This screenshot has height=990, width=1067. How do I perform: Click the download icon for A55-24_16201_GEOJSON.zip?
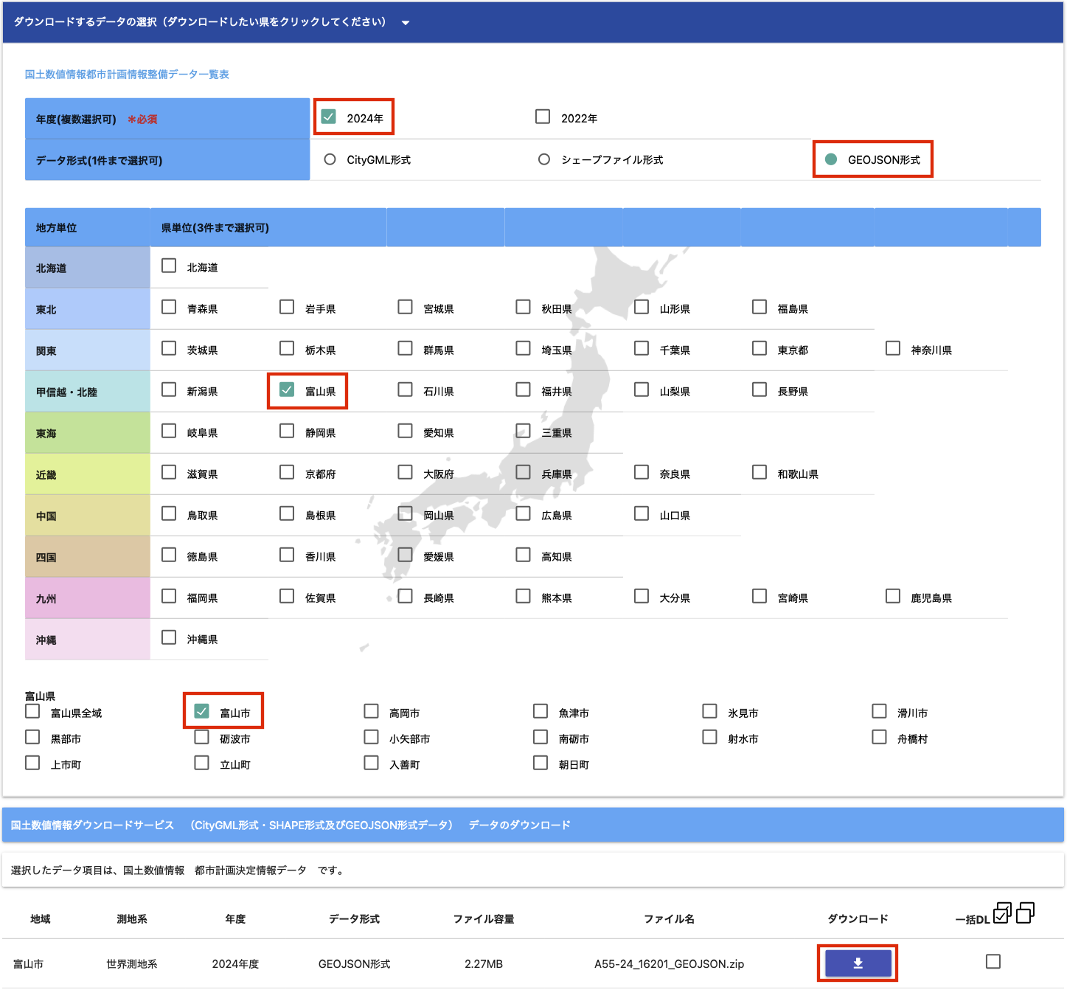(858, 963)
